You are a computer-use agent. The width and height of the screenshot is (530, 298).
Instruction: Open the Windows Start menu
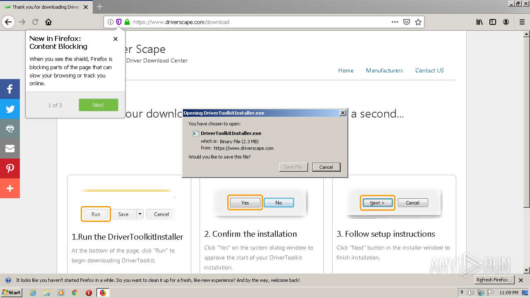click(12, 293)
